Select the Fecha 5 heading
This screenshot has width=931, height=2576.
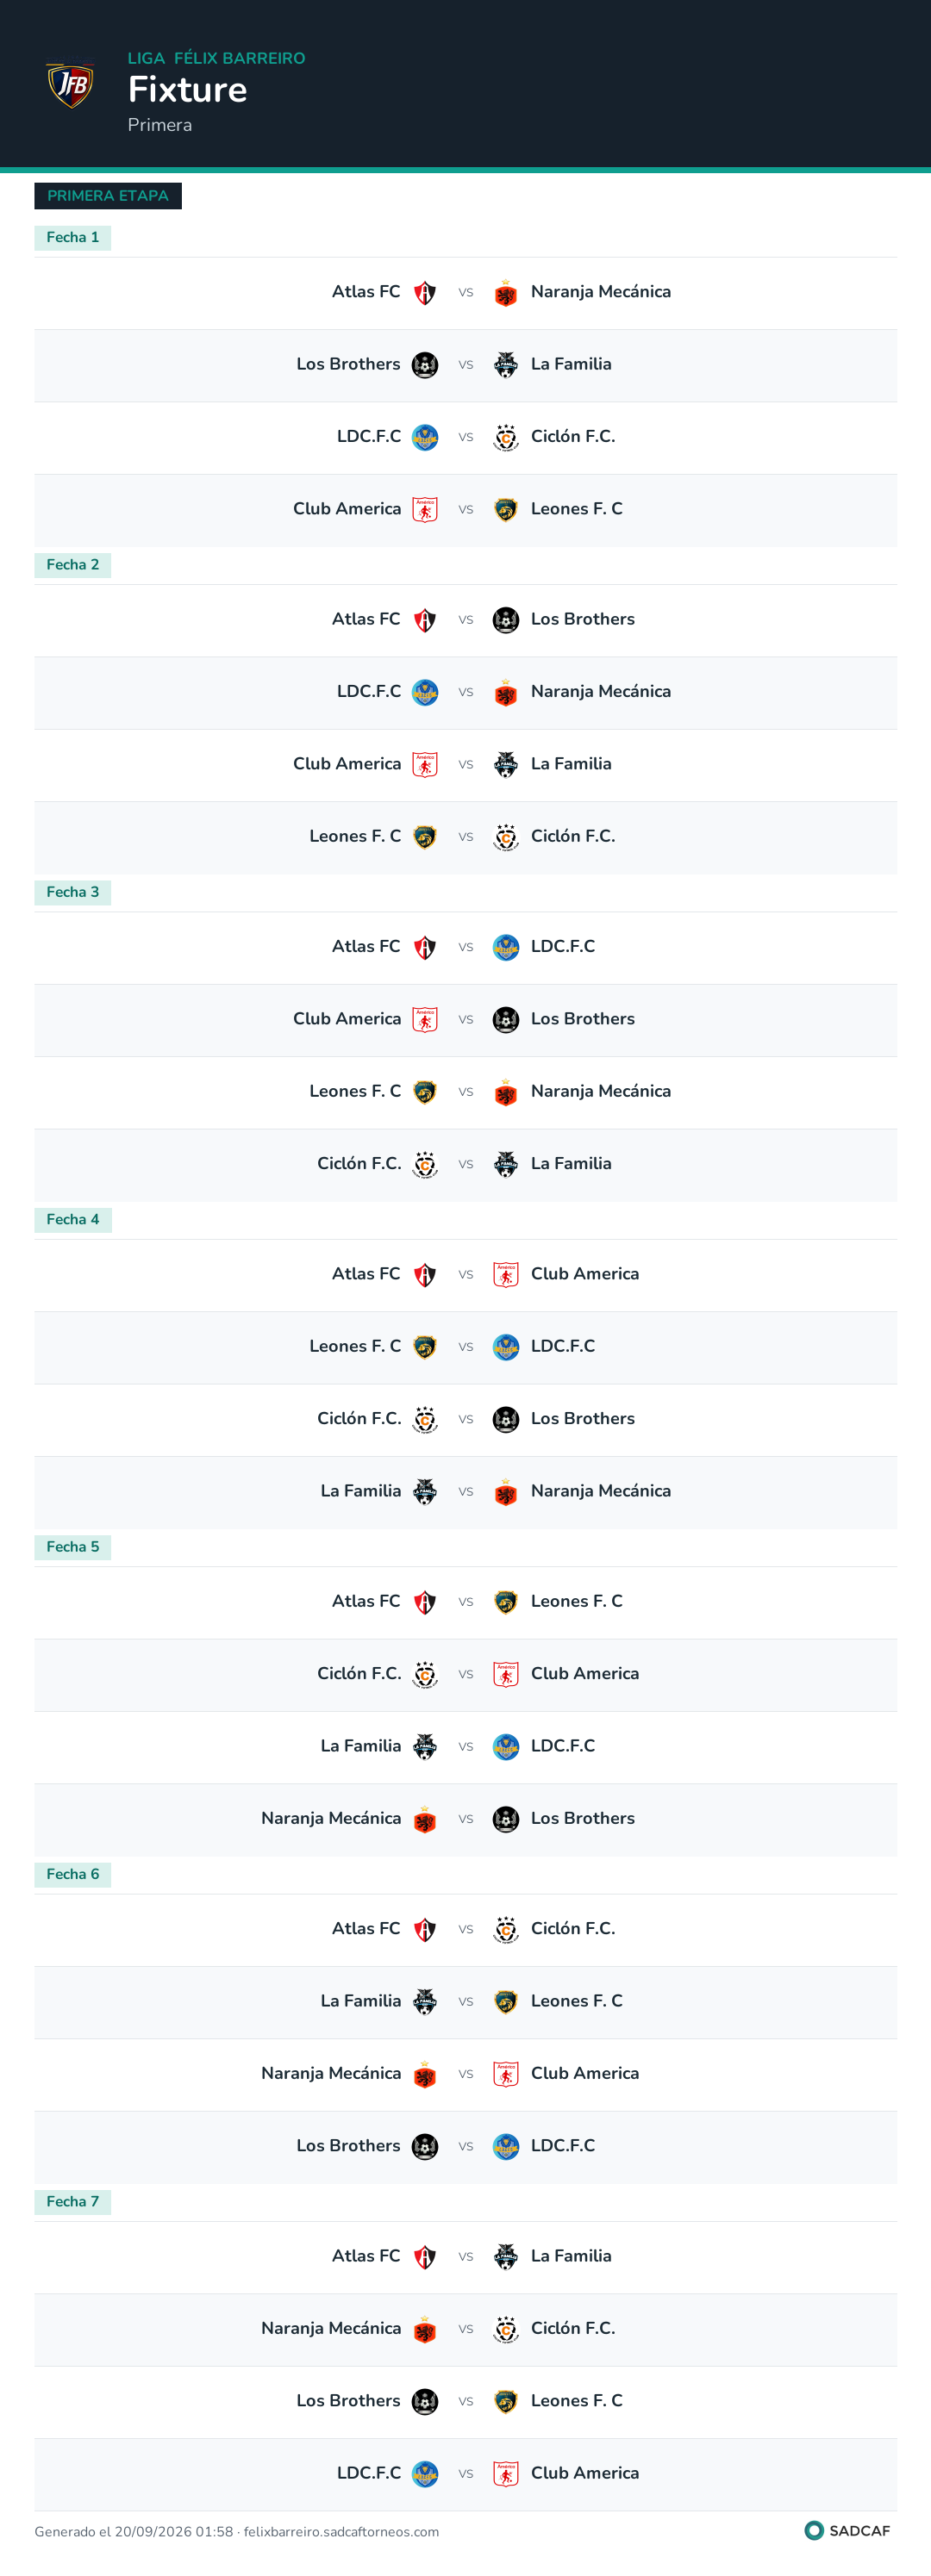(73, 1547)
